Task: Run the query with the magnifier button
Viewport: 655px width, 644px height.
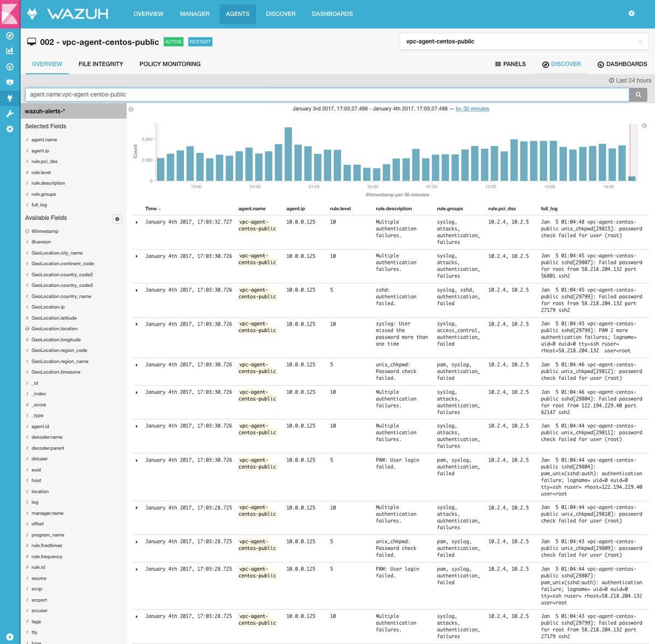Action: click(638, 94)
